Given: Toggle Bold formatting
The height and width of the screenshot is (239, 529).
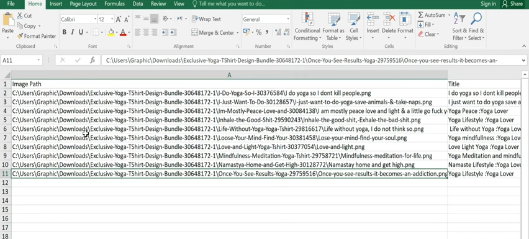Looking at the screenshot, I should pyautogui.click(x=65, y=32).
